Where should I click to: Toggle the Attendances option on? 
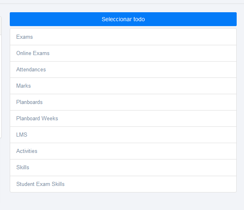(123, 69)
